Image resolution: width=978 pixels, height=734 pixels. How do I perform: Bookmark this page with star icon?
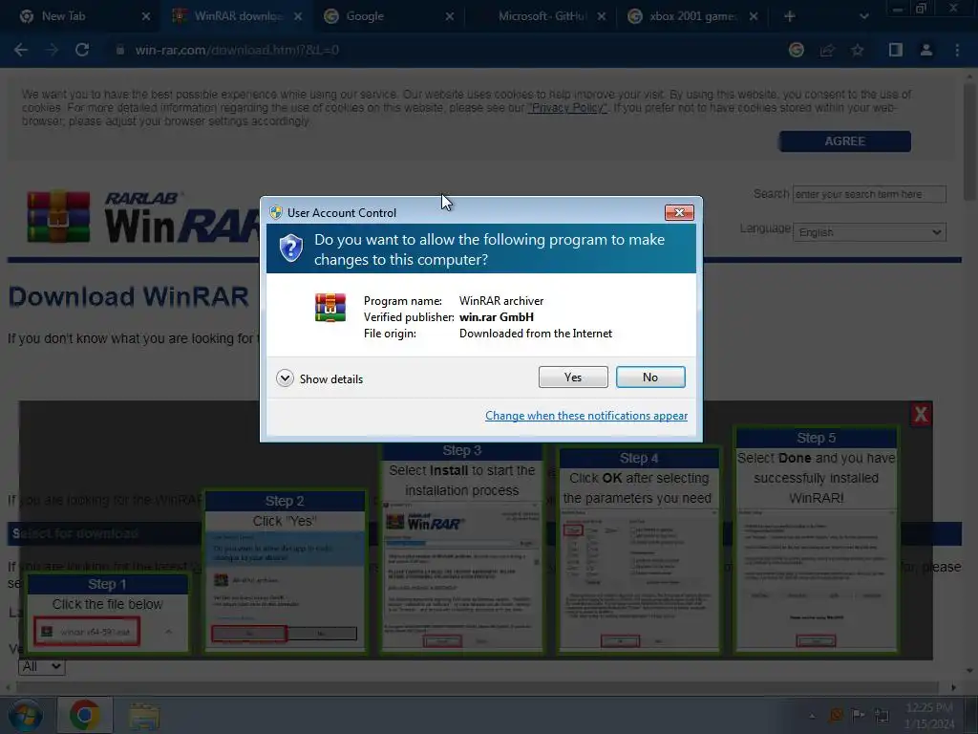858,50
